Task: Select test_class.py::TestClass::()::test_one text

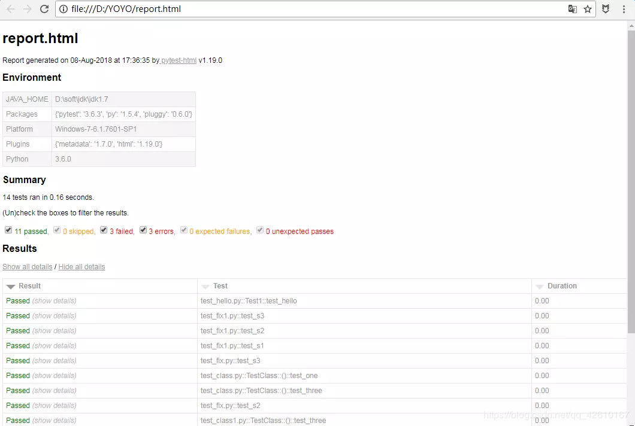Action: 259,376
